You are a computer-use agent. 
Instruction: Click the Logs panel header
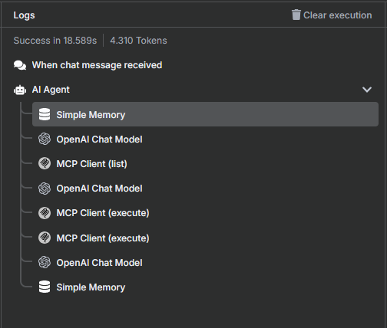click(24, 15)
